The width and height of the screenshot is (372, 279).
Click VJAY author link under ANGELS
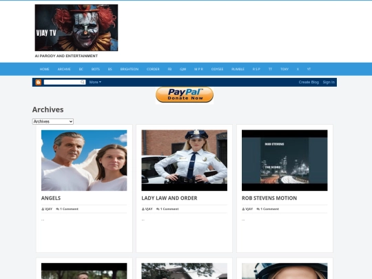(48, 209)
